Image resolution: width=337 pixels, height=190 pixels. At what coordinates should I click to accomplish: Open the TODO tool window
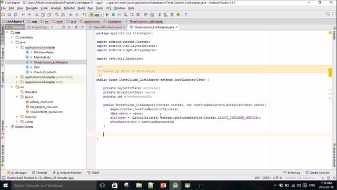93,173
